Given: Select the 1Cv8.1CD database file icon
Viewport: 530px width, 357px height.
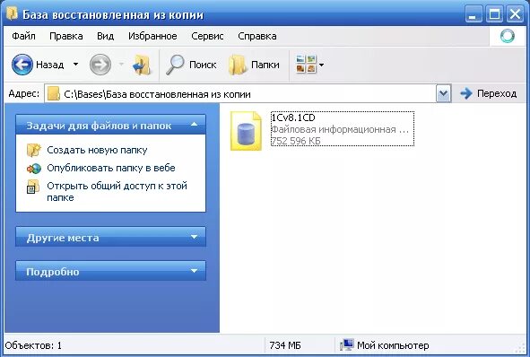Looking at the screenshot, I should tap(246, 131).
